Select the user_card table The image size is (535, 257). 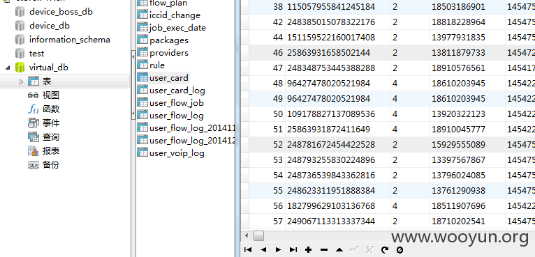(168, 78)
